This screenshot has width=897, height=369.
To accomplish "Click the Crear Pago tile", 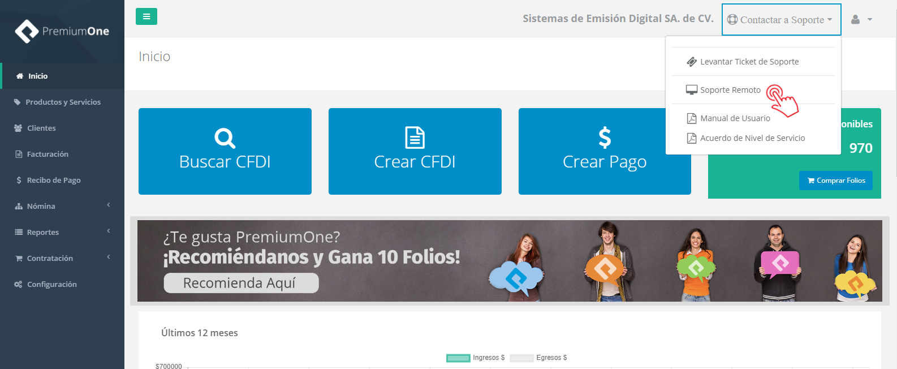I will pos(605,151).
